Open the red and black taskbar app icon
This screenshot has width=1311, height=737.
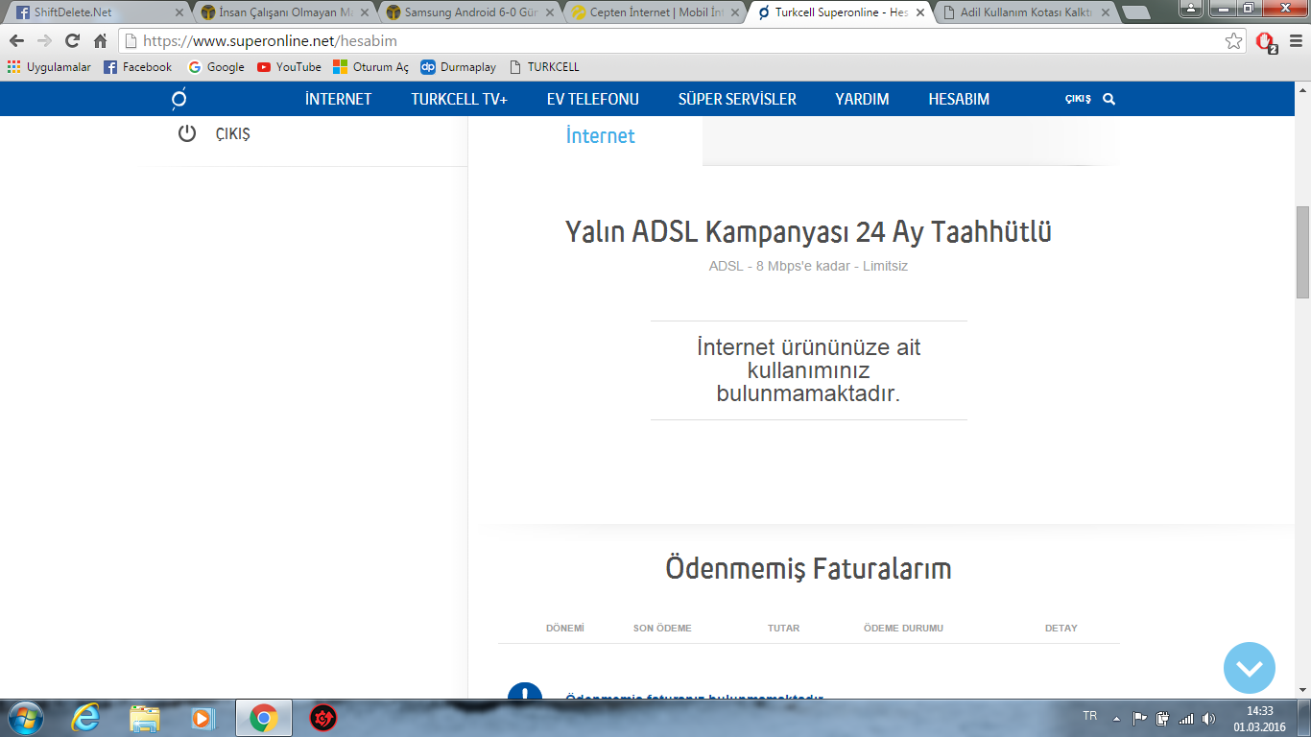click(323, 718)
